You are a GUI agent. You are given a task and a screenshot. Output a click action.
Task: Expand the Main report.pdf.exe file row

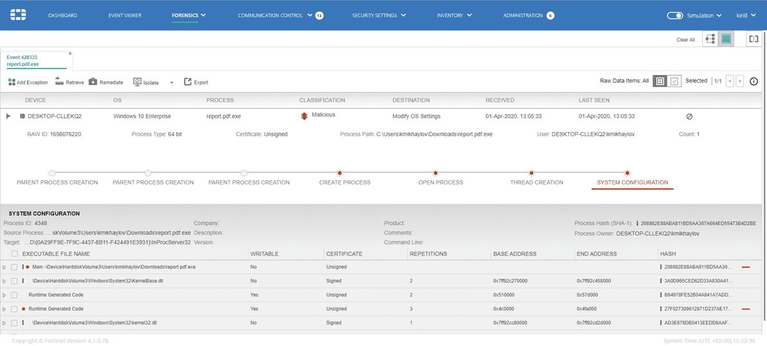pos(4,267)
